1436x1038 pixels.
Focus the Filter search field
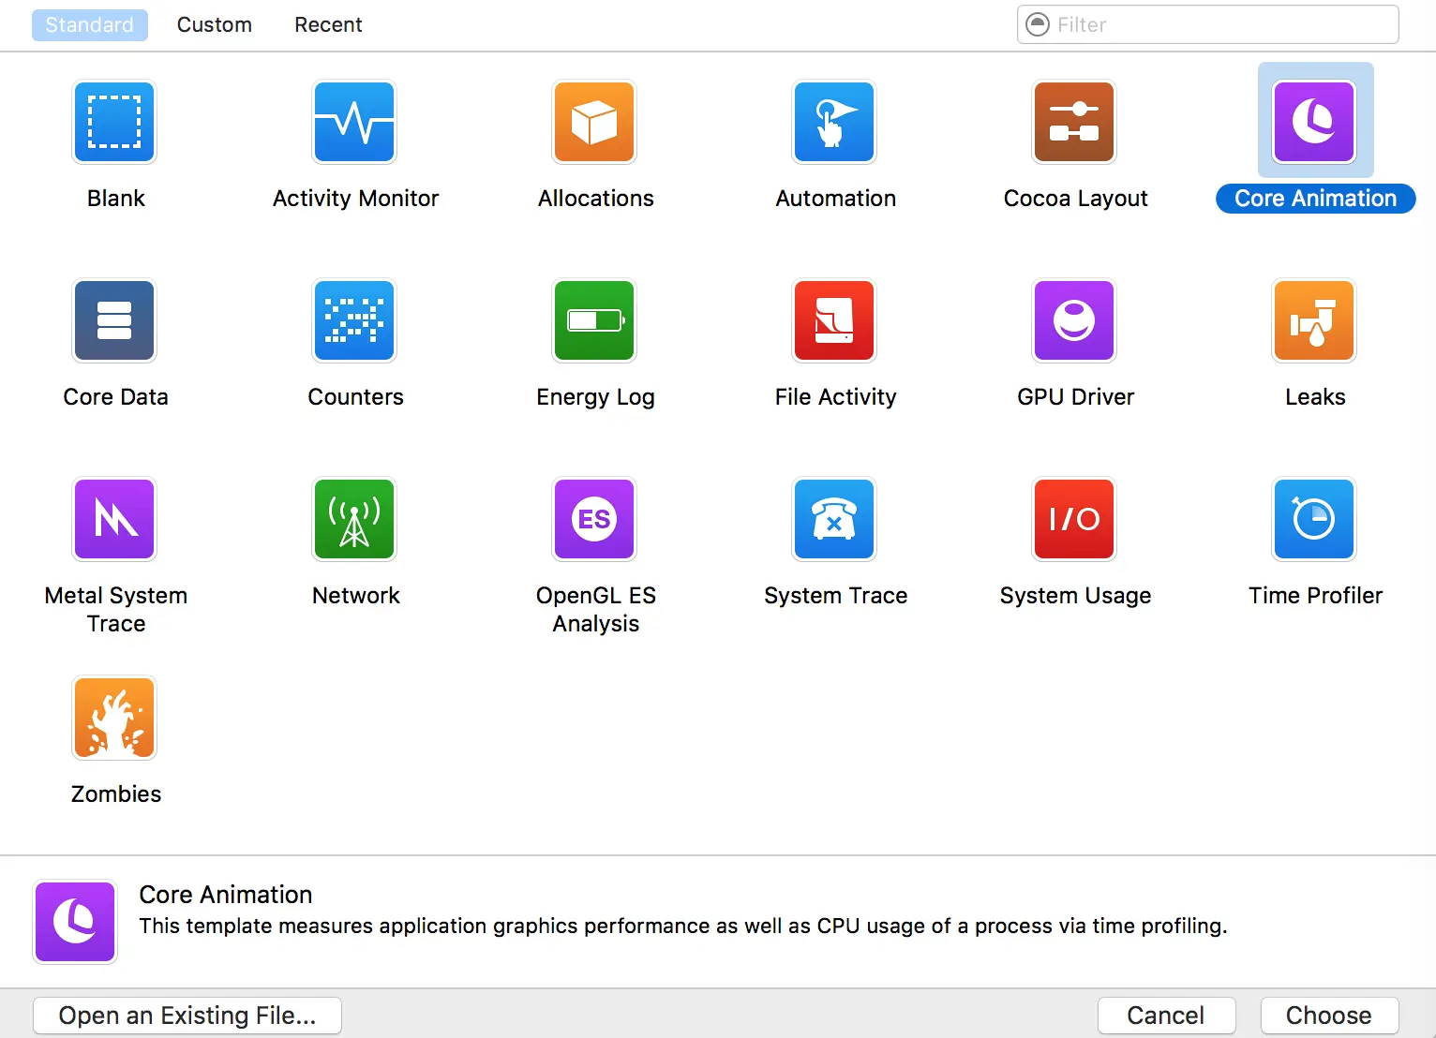click(x=1208, y=24)
